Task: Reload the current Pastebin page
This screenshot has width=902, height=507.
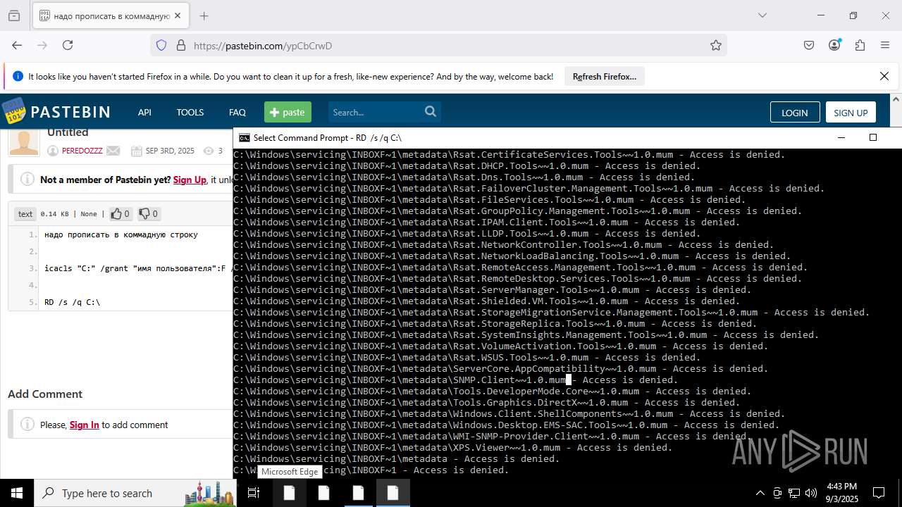Action: pyautogui.click(x=68, y=45)
